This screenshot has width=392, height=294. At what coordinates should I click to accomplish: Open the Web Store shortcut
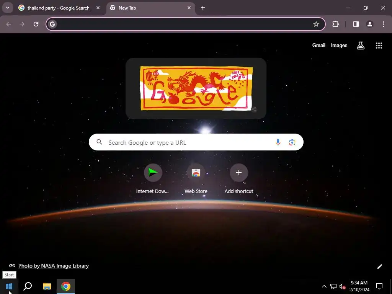pos(196,179)
